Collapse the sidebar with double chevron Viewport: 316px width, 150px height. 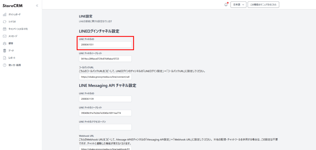coord(37,6)
